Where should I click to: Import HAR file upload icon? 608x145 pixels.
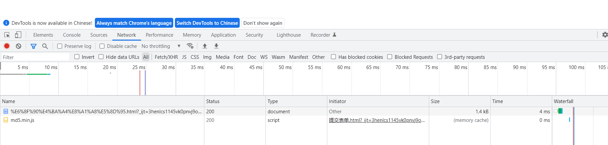tap(205, 46)
